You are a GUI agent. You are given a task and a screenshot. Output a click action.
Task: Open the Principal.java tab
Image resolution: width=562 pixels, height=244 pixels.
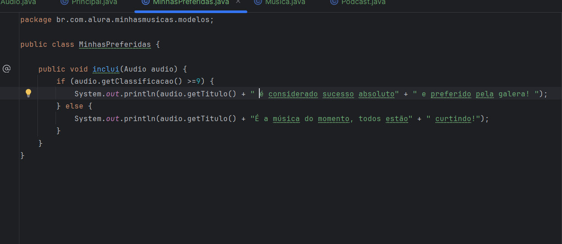94,2
